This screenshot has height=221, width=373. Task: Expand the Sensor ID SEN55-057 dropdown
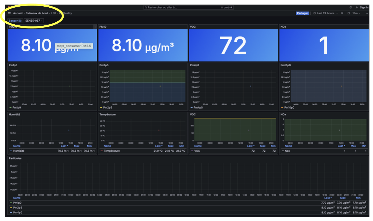[x=34, y=21]
